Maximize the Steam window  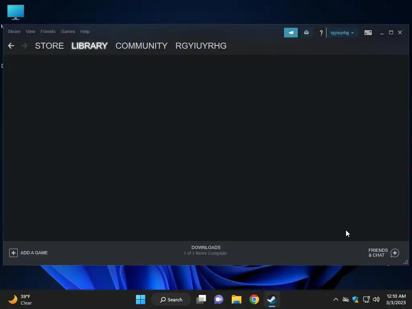(x=391, y=33)
